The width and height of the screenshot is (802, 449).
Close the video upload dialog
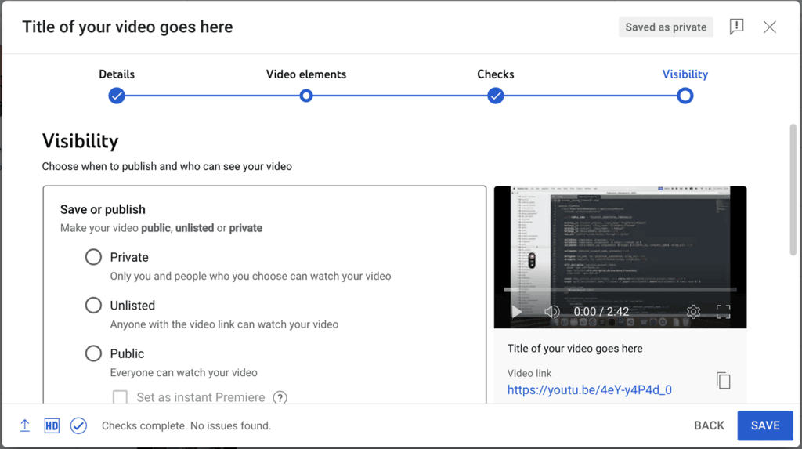[x=769, y=27]
